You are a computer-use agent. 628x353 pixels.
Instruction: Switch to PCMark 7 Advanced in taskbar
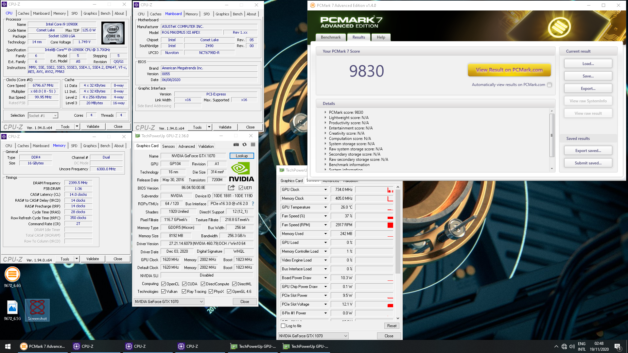coord(43,346)
